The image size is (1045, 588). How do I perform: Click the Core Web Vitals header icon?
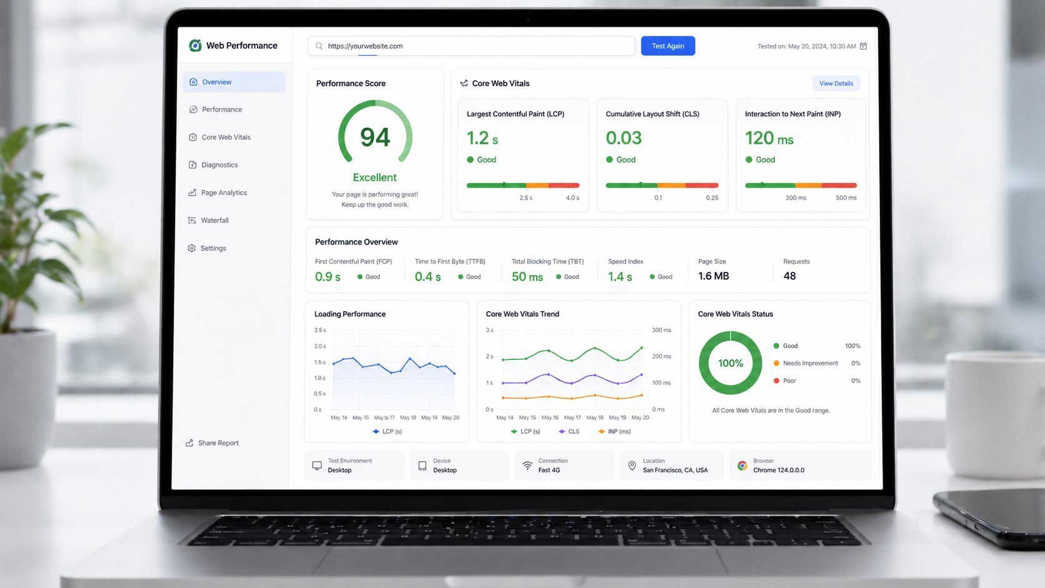[x=464, y=83]
